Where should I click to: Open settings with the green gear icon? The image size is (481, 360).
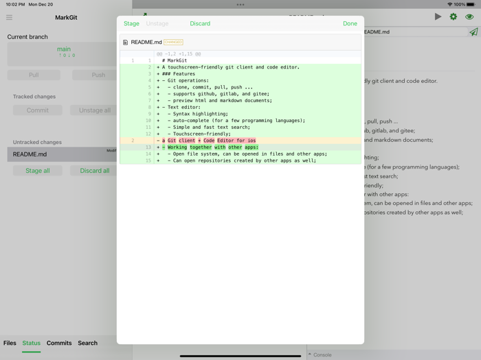click(453, 17)
